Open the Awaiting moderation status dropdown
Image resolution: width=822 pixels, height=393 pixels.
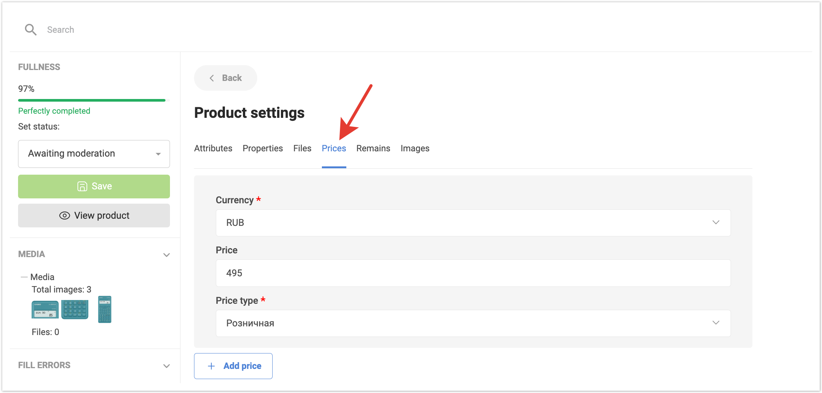(94, 154)
